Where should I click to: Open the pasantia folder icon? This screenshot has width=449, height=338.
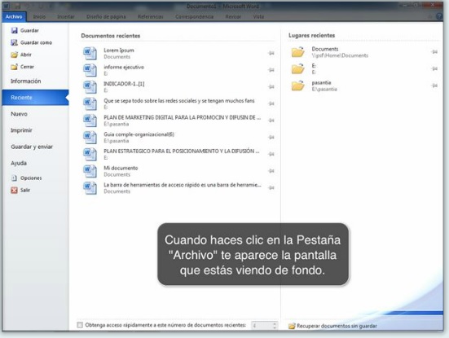pos(297,86)
